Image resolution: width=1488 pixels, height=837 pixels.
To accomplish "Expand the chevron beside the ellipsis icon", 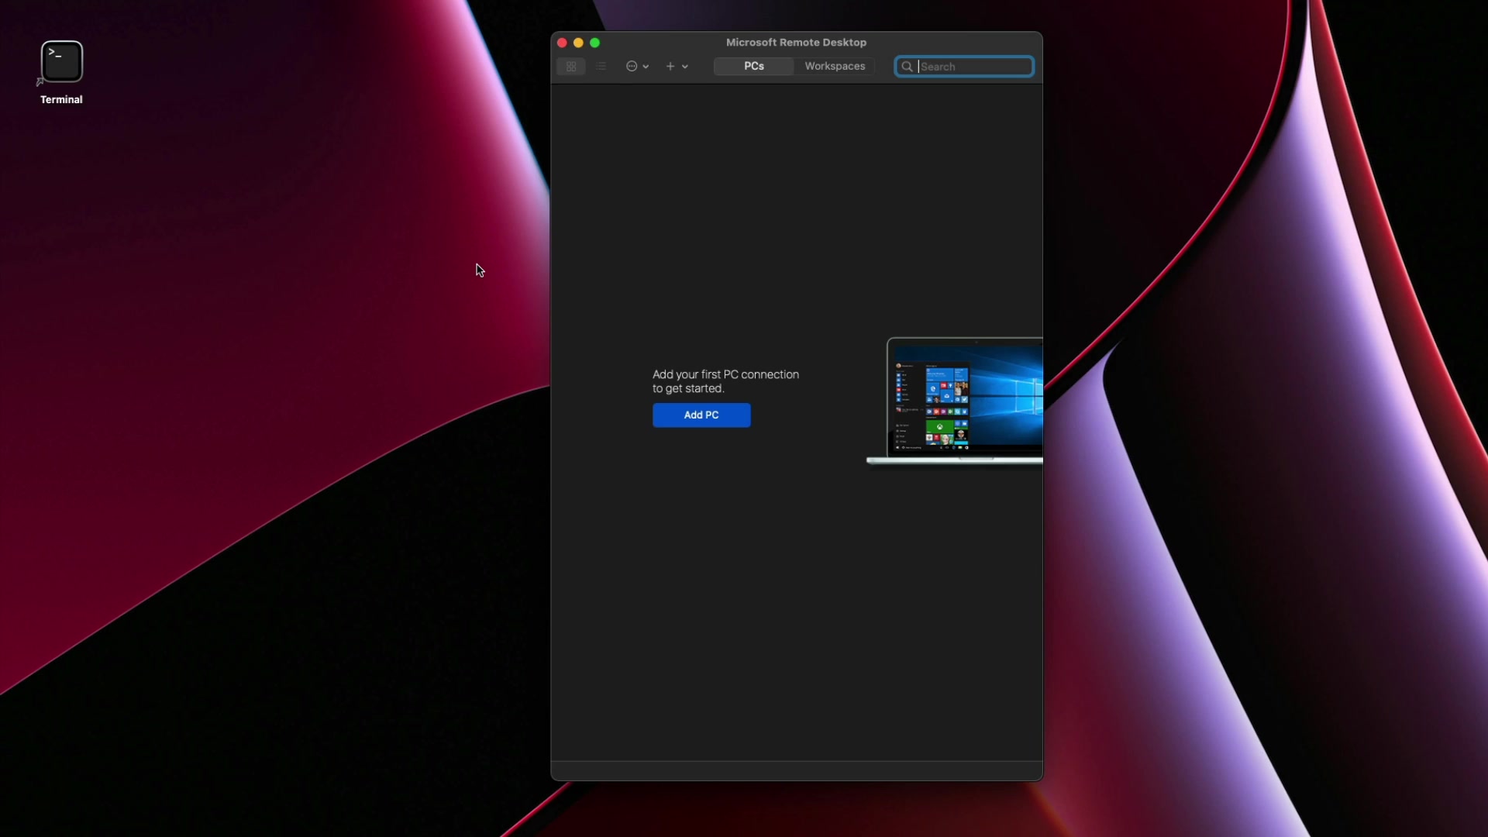I will [646, 67].
